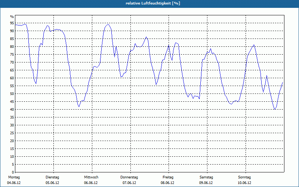Select the 45 y-axis label
The height and width of the screenshot is (187, 299).
pyautogui.click(x=12, y=101)
